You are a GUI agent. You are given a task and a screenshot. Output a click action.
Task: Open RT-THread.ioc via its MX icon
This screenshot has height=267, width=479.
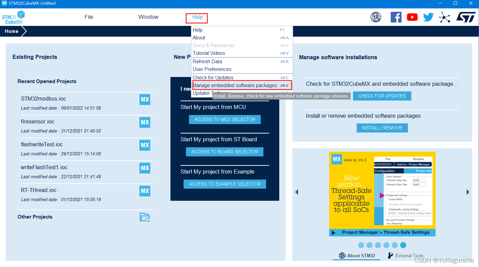click(x=145, y=191)
